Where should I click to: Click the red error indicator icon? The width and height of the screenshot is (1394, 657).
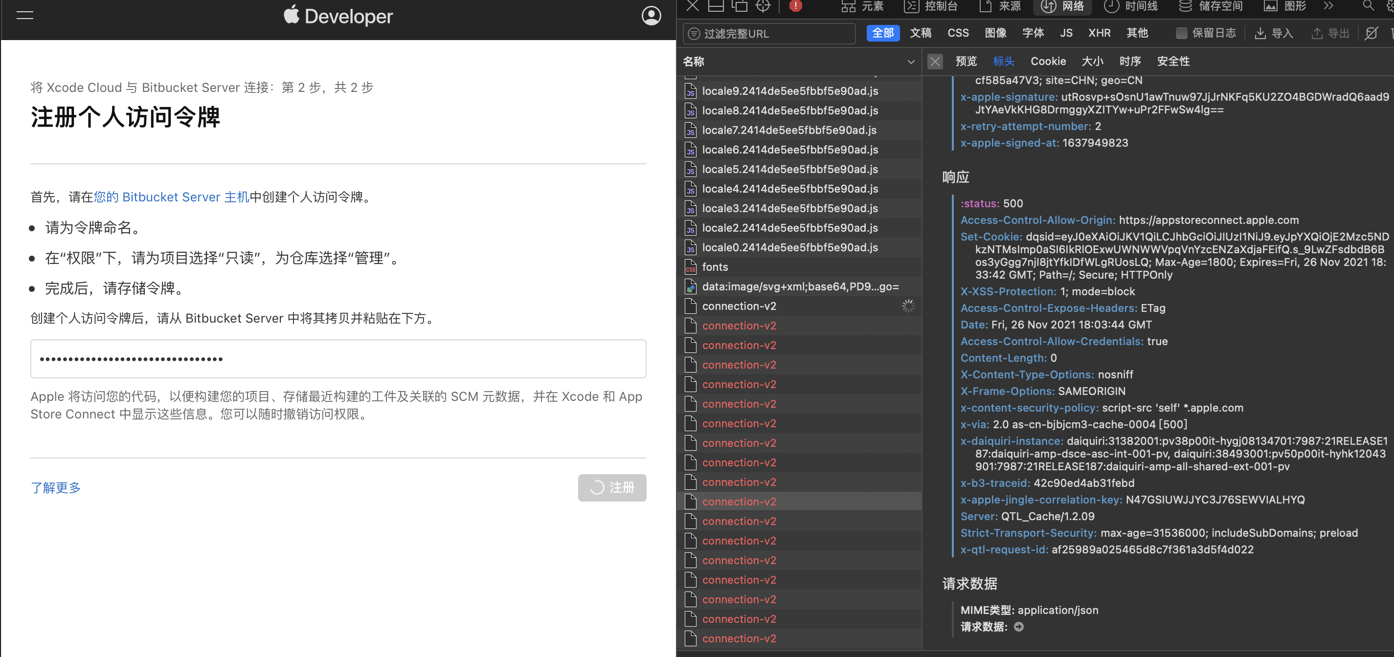tap(795, 6)
